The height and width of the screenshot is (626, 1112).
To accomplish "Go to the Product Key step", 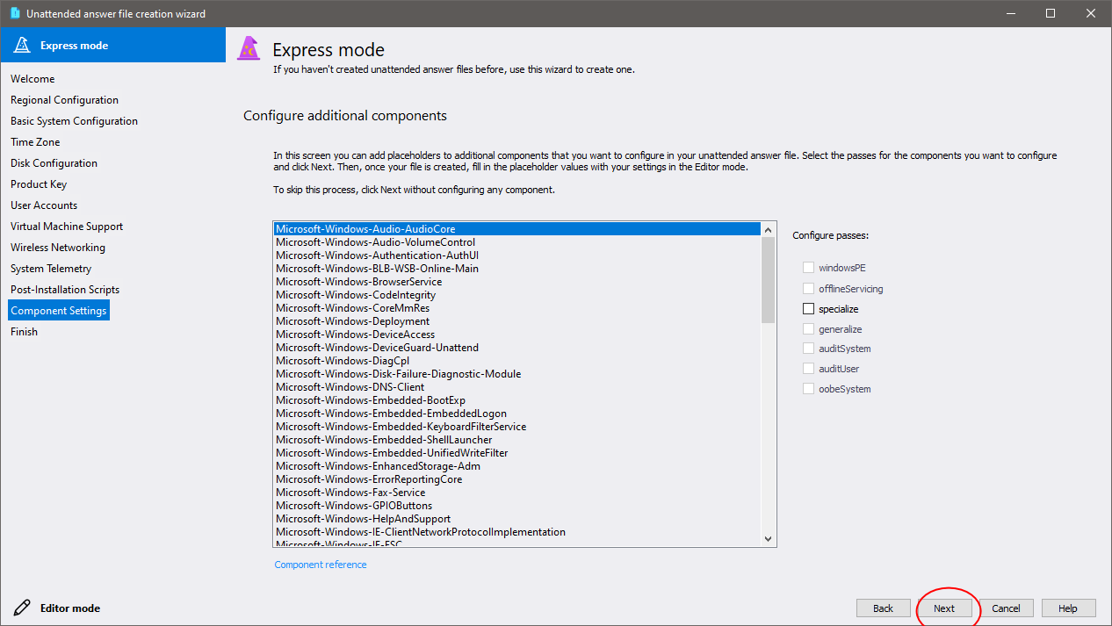I will (x=39, y=184).
